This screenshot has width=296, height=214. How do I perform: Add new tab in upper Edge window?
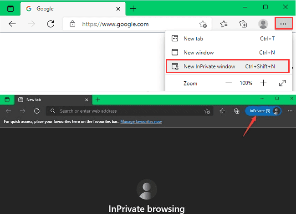[133, 9]
